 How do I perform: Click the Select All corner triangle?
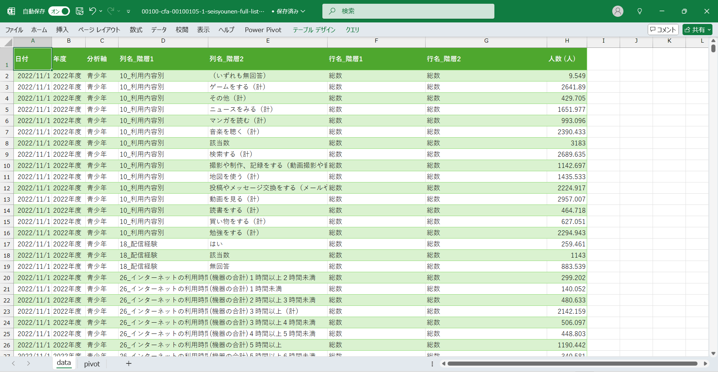[7, 42]
